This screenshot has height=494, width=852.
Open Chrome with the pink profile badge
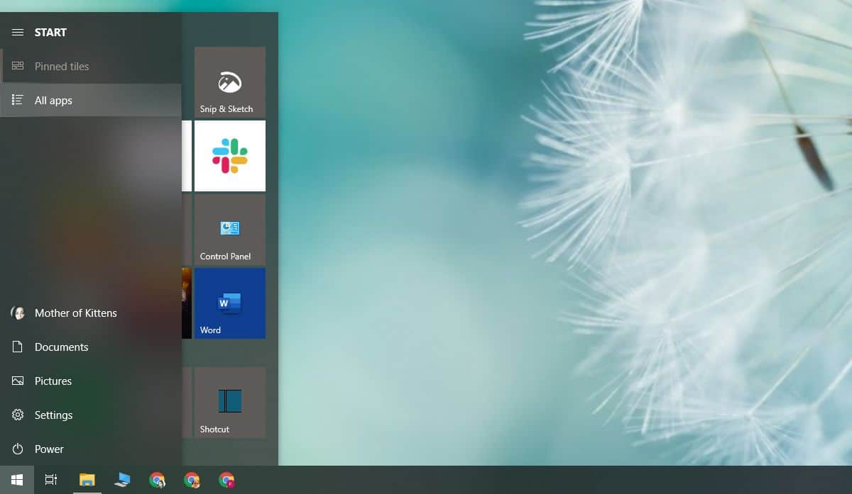pyautogui.click(x=226, y=480)
